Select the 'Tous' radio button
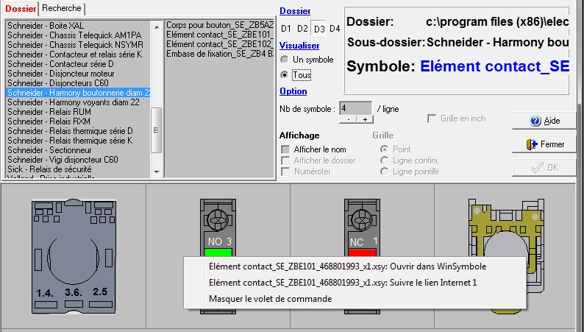The height and width of the screenshot is (332, 584). pos(285,75)
